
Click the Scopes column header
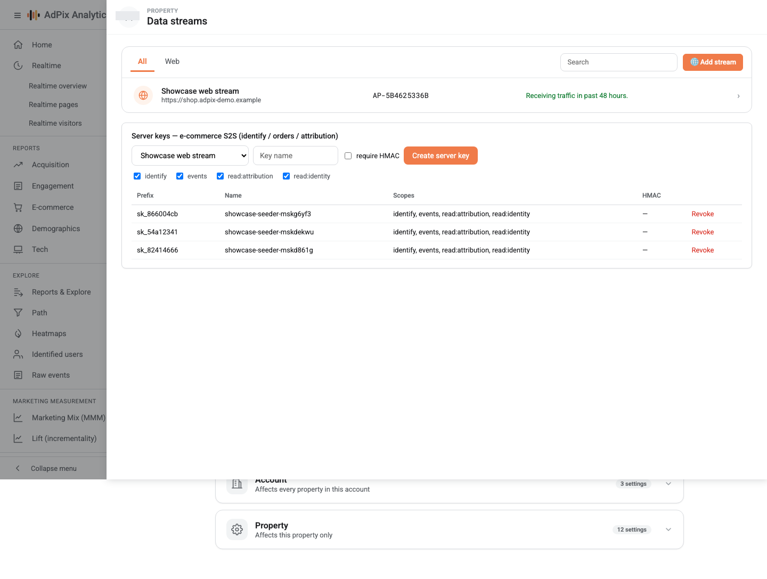click(404, 195)
